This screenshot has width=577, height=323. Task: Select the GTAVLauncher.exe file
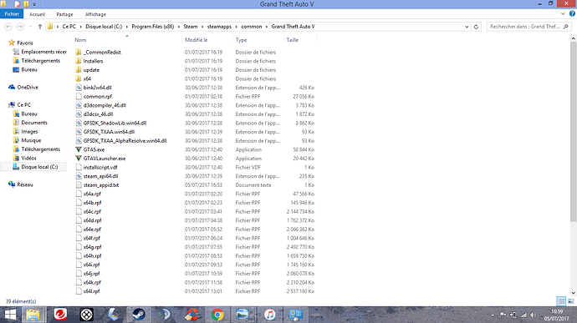[105, 159]
